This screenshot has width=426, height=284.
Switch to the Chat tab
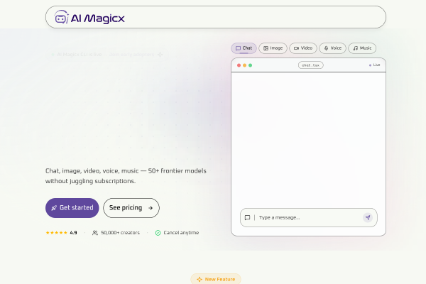click(244, 48)
